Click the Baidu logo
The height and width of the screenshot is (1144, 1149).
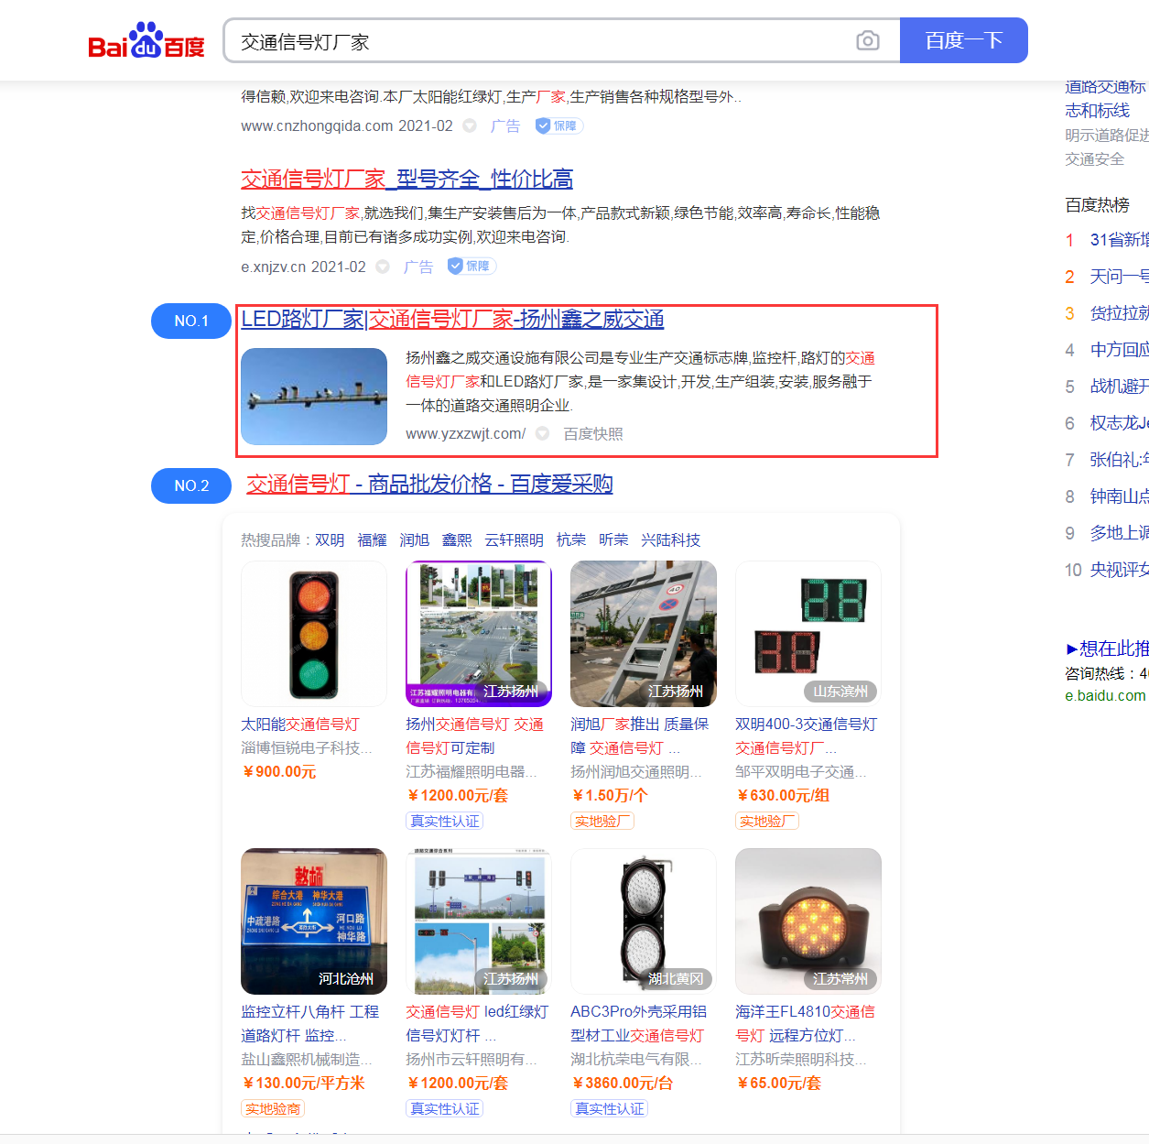click(x=146, y=40)
